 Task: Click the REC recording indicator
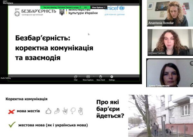[x=85, y=7]
